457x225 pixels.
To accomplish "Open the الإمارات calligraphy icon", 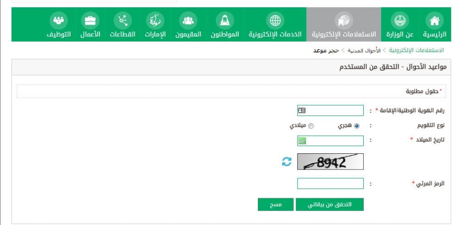I will pyautogui.click(x=155, y=21).
